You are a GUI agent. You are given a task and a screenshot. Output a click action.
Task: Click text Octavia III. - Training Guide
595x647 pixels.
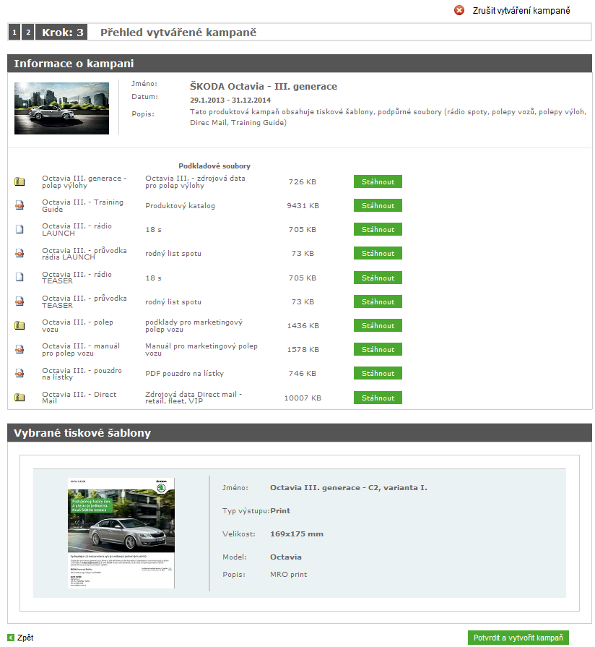tap(83, 205)
